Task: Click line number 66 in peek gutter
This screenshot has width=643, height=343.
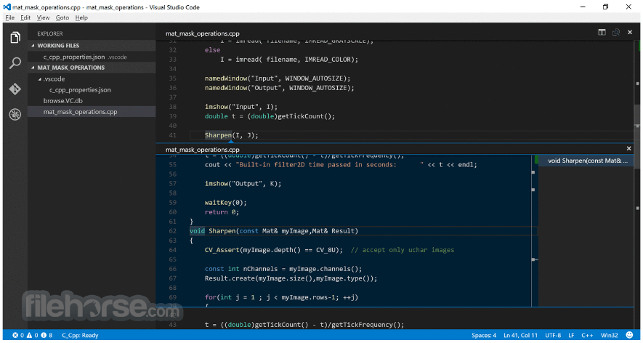Action: coord(173,269)
